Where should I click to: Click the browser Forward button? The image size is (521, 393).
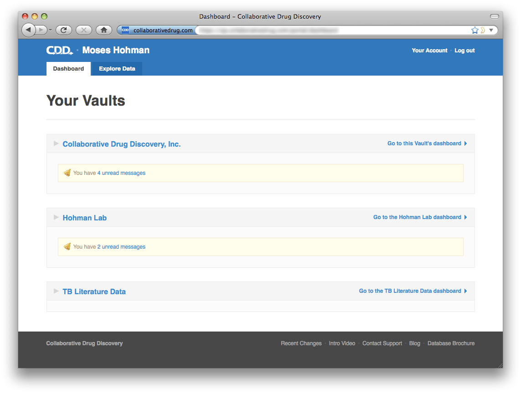41,30
